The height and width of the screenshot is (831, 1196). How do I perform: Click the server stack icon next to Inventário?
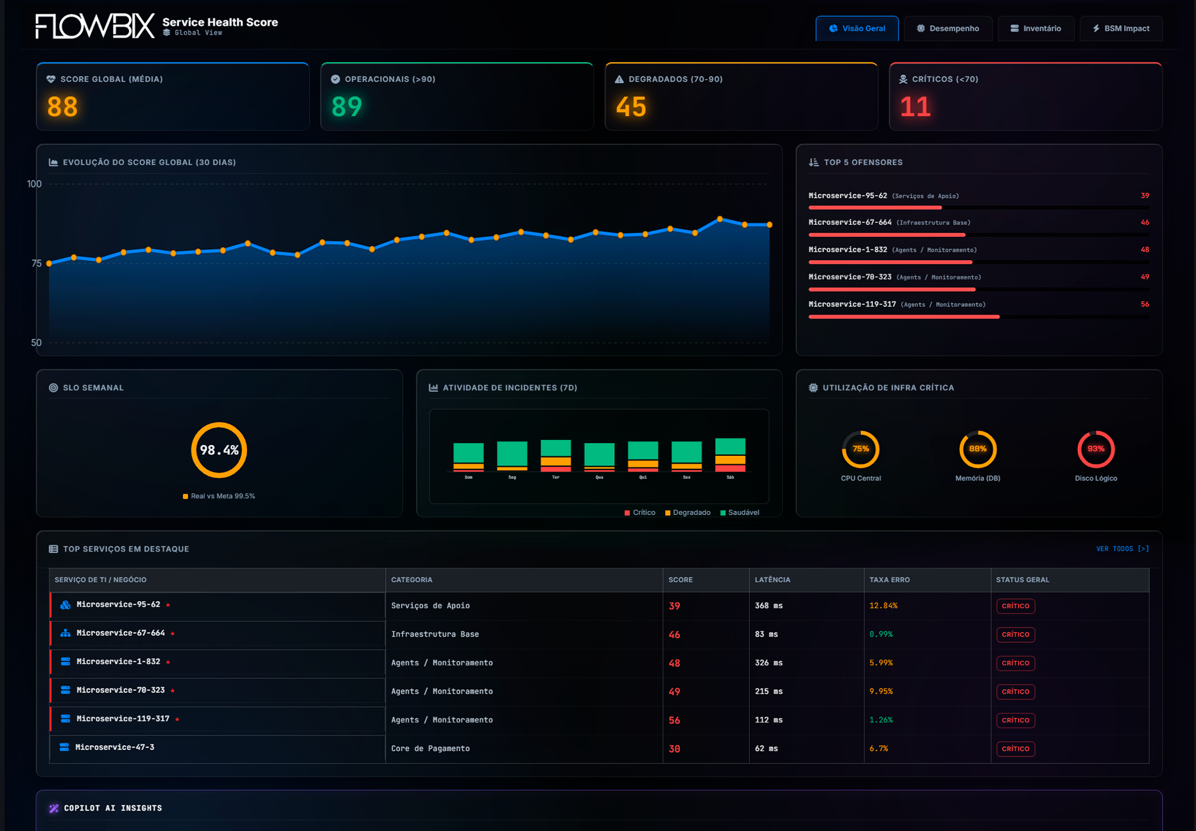click(x=1014, y=28)
